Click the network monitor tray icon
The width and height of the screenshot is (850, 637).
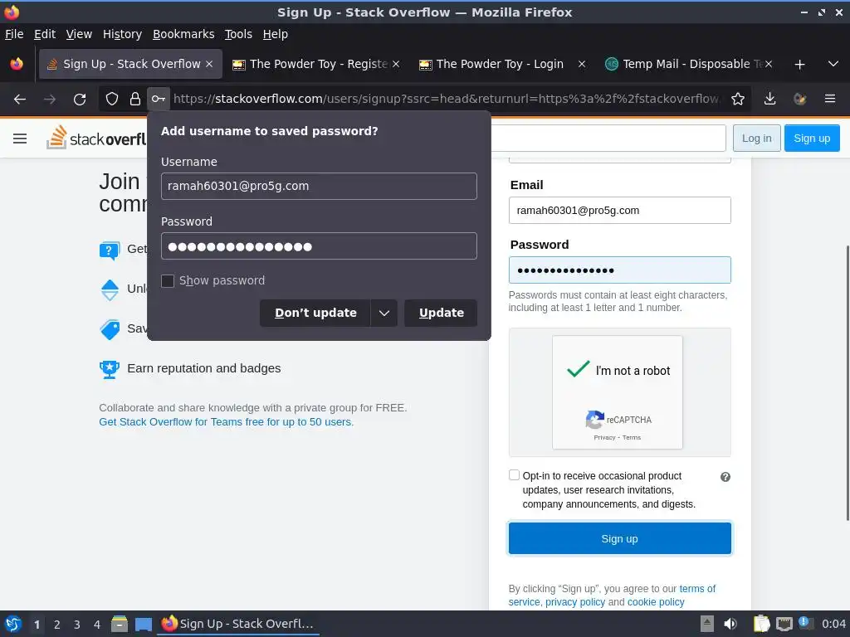coord(784,625)
